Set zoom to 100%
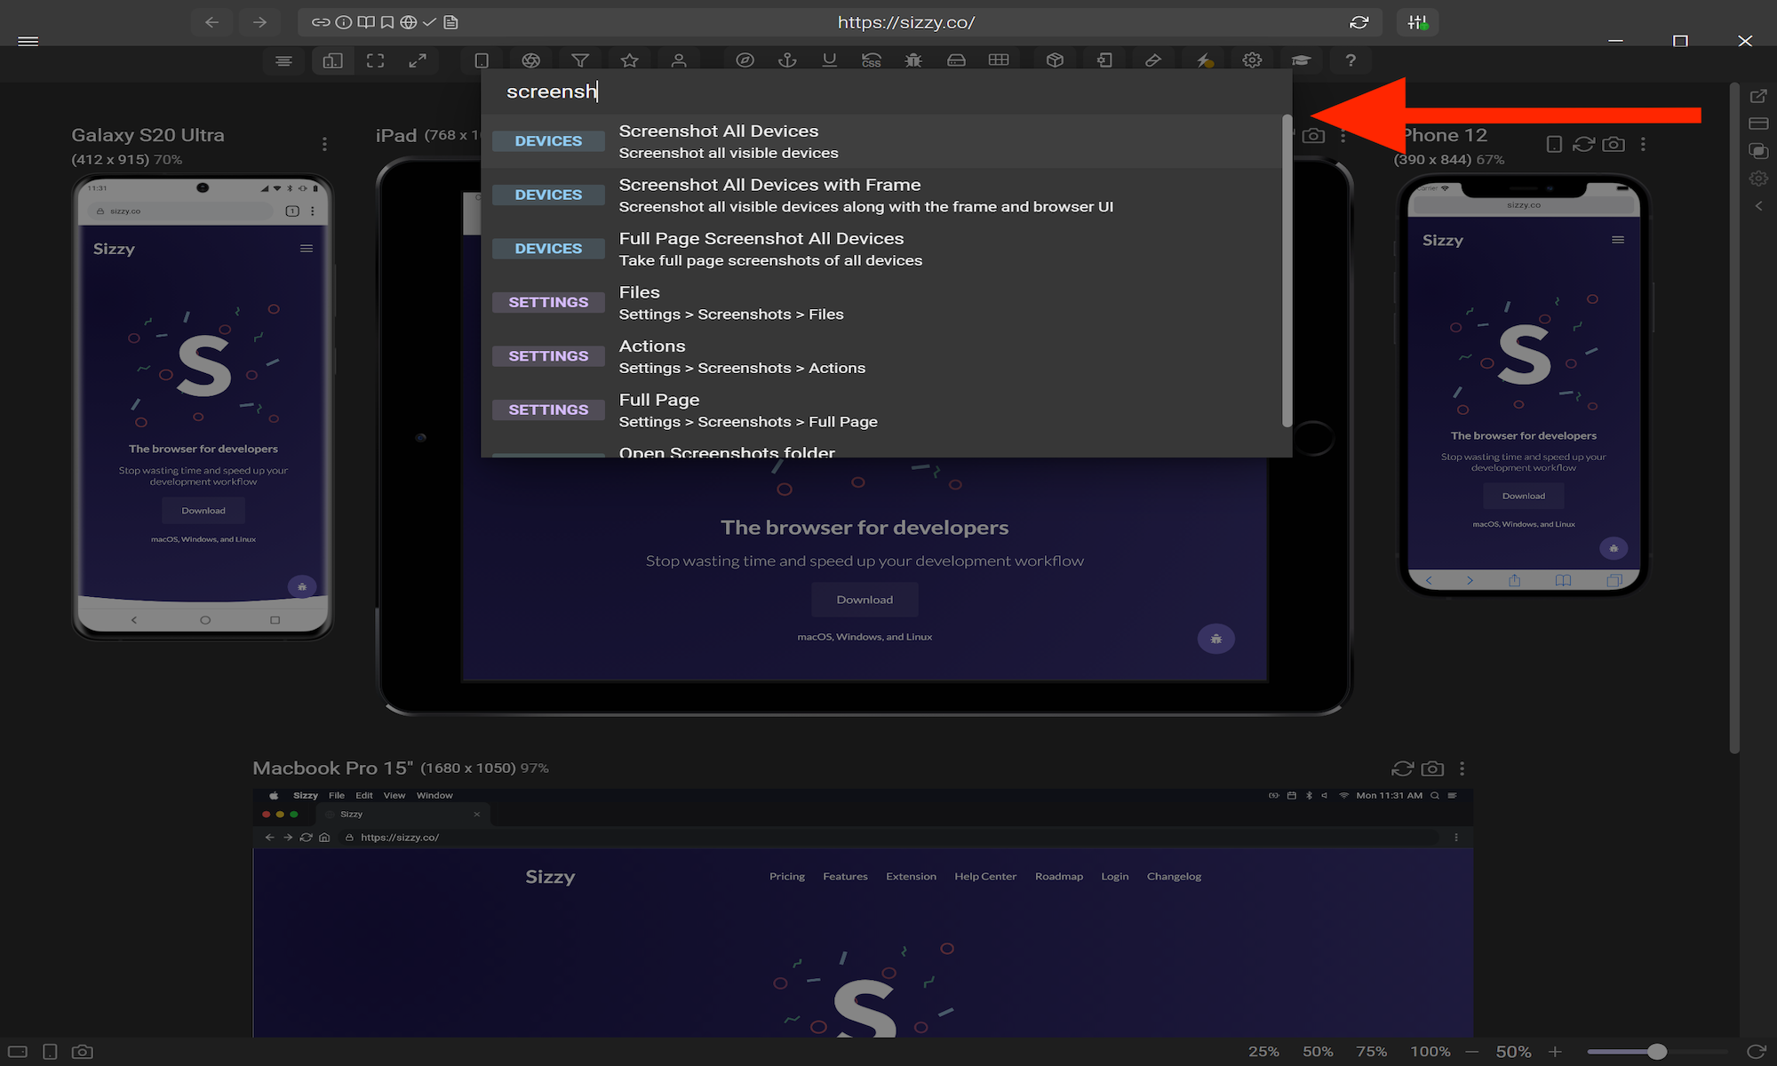1777x1066 pixels. [x=1430, y=1052]
